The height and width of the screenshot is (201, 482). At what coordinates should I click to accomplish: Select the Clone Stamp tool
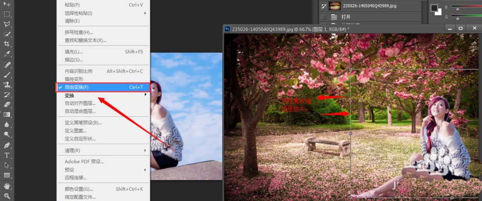point(7,84)
